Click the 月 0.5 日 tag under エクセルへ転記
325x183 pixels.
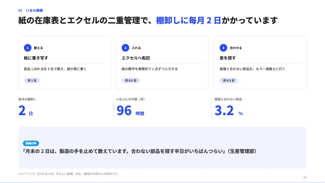[x=131, y=81]
